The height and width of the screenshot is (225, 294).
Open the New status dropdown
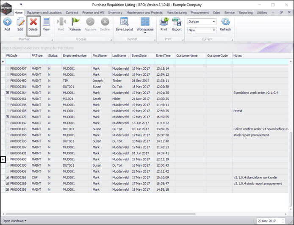tap(214, 30)
